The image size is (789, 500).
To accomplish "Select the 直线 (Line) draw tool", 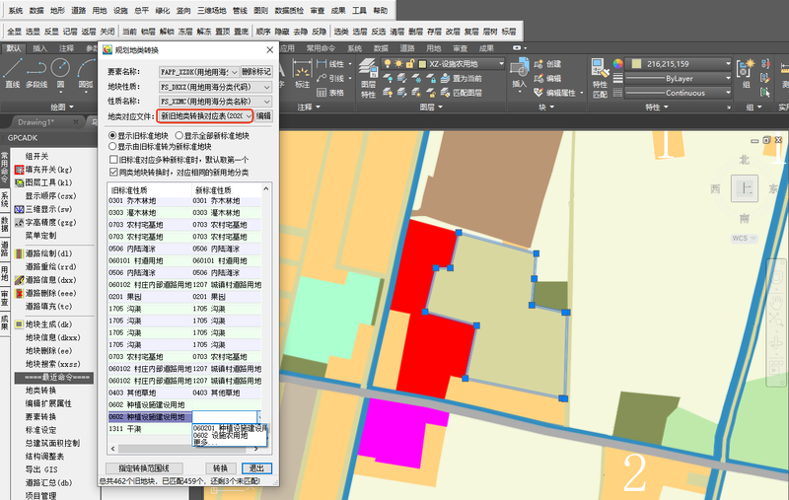I will tap(12, 73).
